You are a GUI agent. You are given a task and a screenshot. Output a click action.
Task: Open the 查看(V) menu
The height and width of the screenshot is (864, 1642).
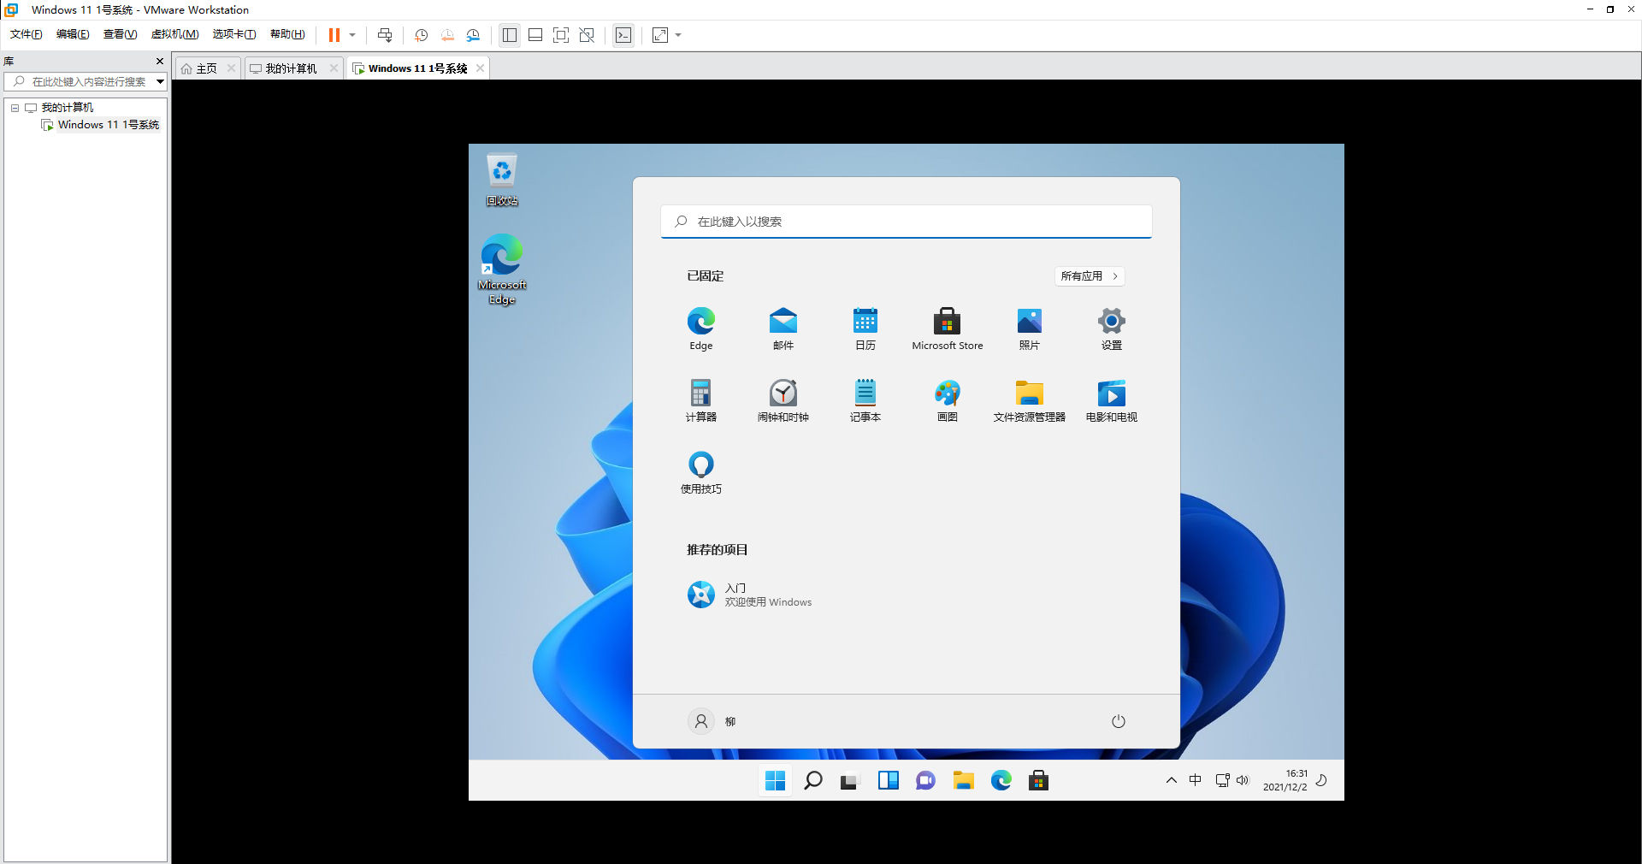click(120, 34)
